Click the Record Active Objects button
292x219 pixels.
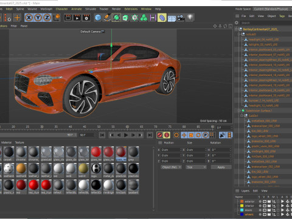159,135
